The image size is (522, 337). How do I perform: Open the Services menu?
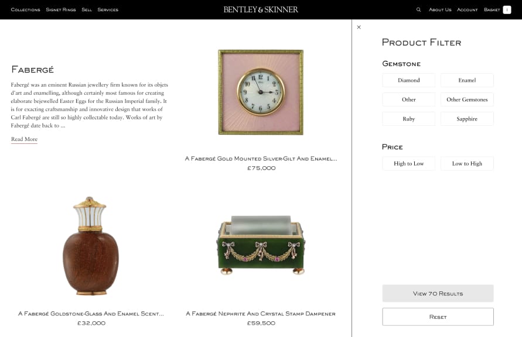[x=108, y=9]
